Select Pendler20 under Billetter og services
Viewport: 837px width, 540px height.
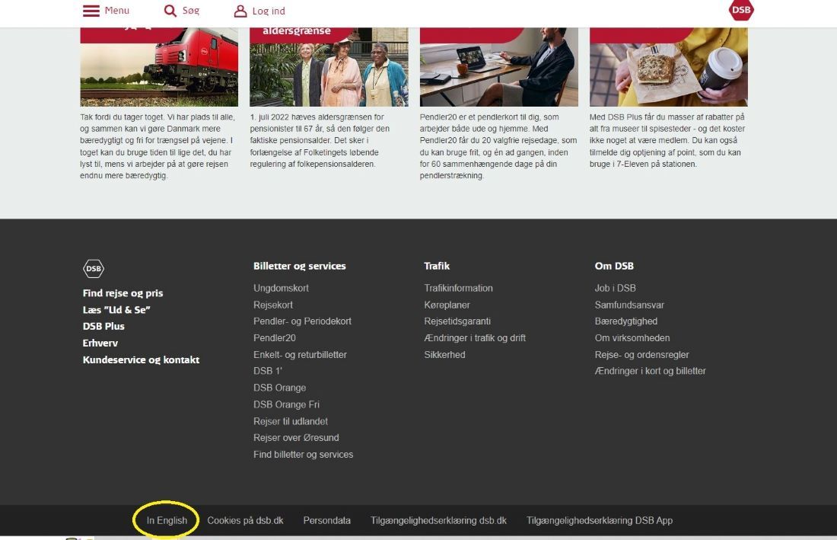tap(274, 337)
